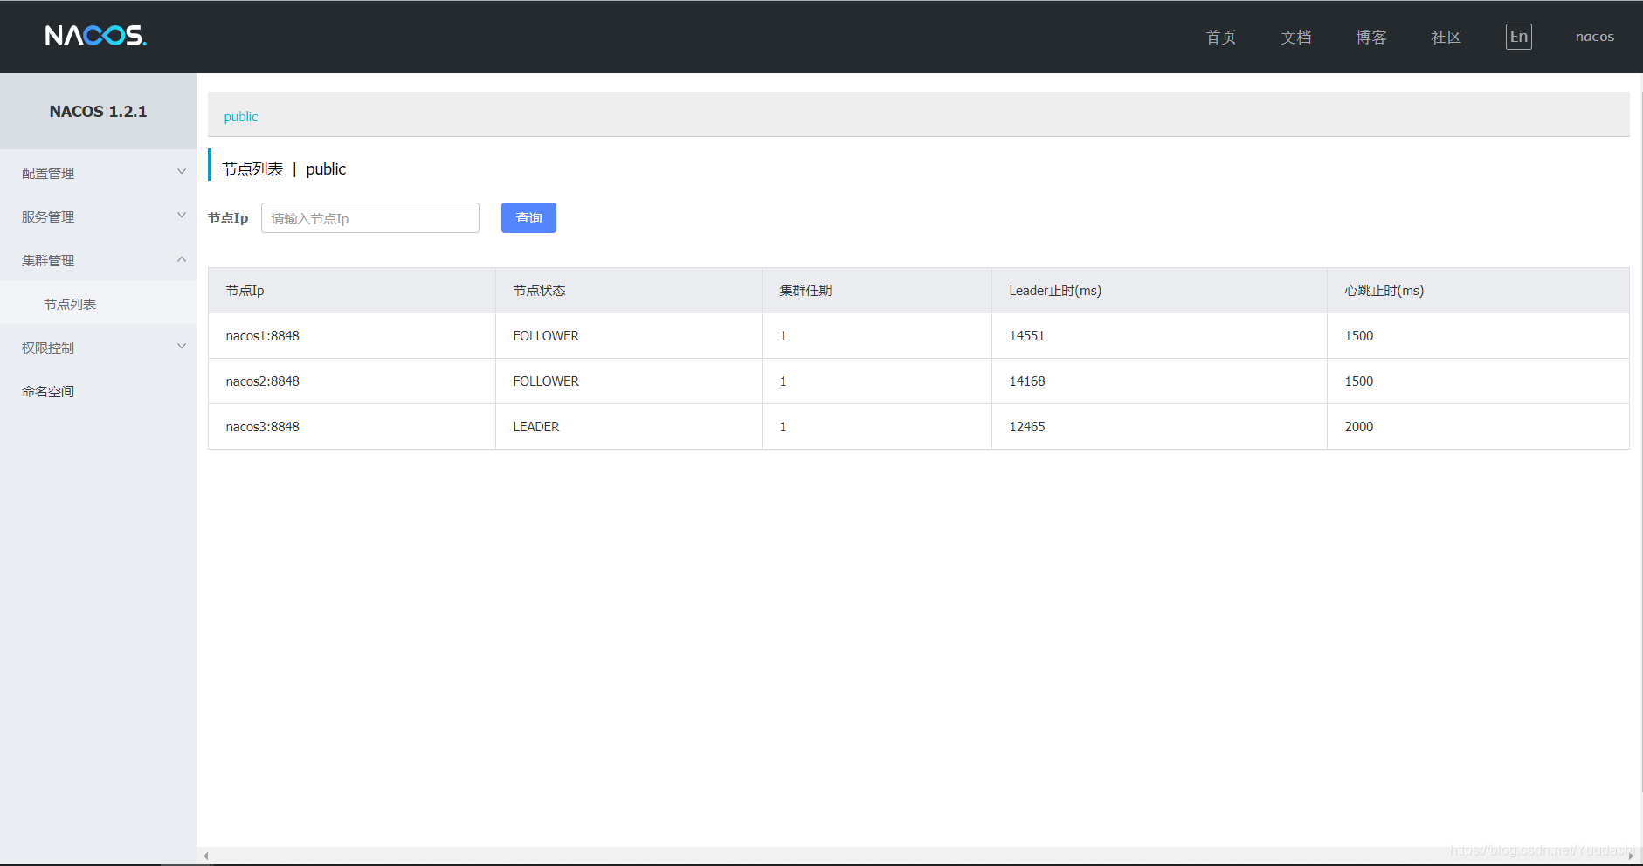Open the 命名空间 menu item
Viewport: 1643px width, 866px height.
[x=98, y=391]
